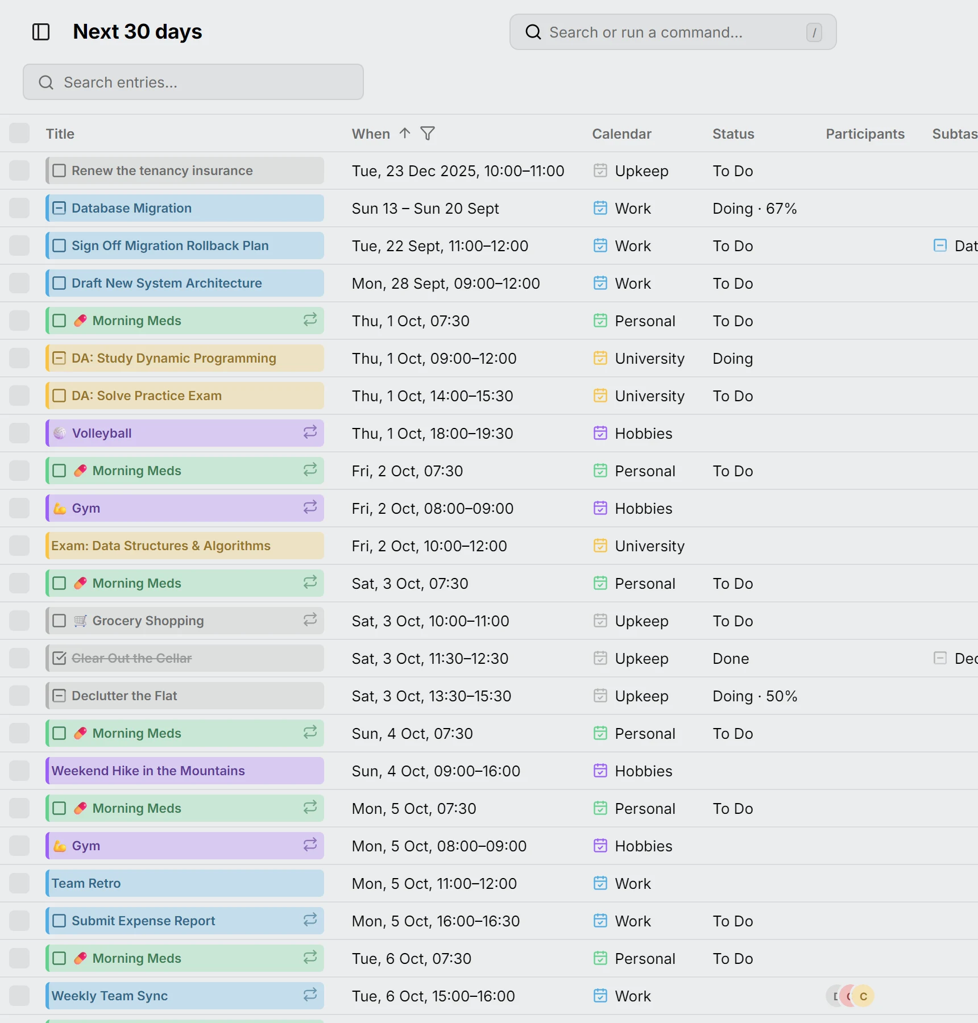Click the participants avatars on Weekly Team Sync

tap(850, 996)
